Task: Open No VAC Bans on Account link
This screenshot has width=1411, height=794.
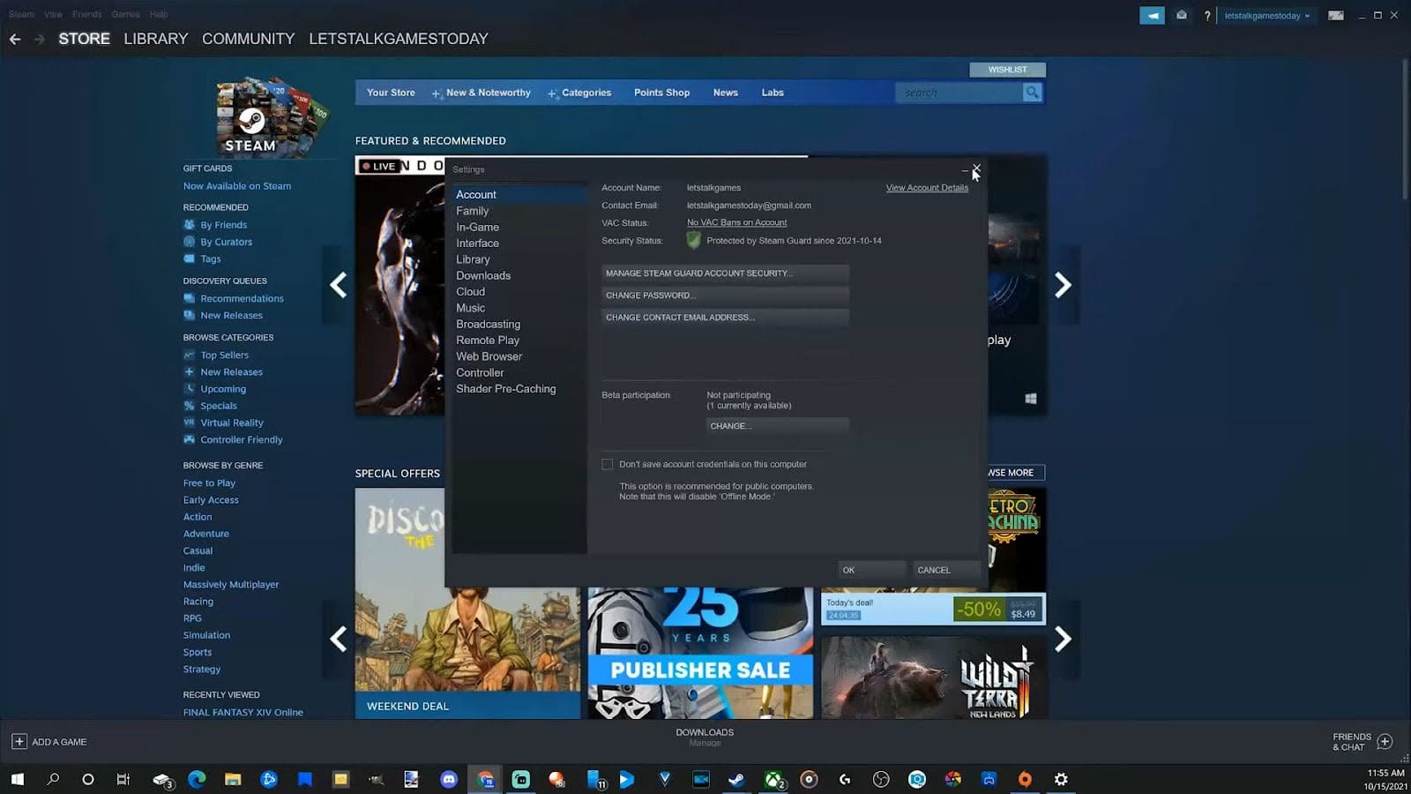Action: pos(736,223)
